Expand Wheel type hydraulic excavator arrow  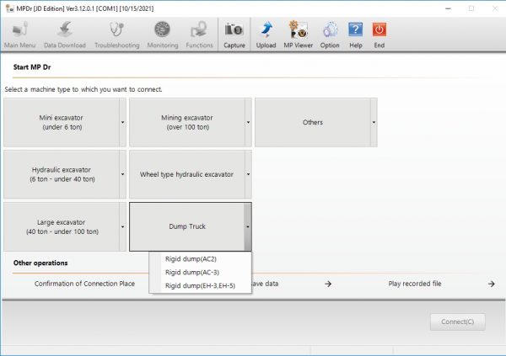pos(248,174)
